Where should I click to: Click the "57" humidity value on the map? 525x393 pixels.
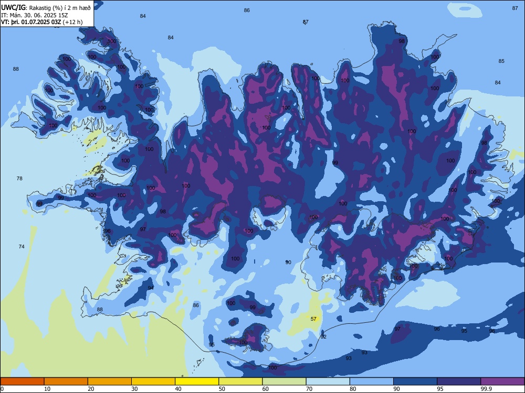point(313,319)
